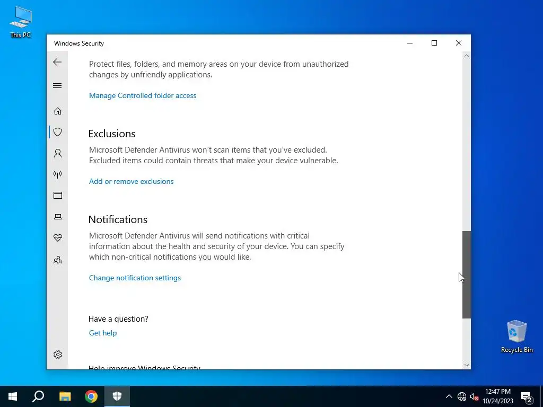
Task: Open App & browser control icon
Action: click(x=57, y=195)
